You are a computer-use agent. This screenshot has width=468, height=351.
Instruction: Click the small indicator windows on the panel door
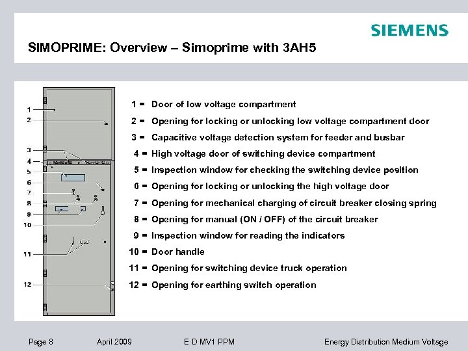click(71, 209)
